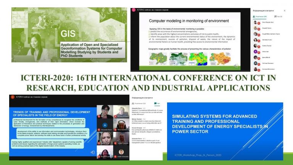Screen dimensions: 293x165
Task: Click 'Application of Open and Specialized Geoinformation Systems' caption
Action: click(92, 50)
